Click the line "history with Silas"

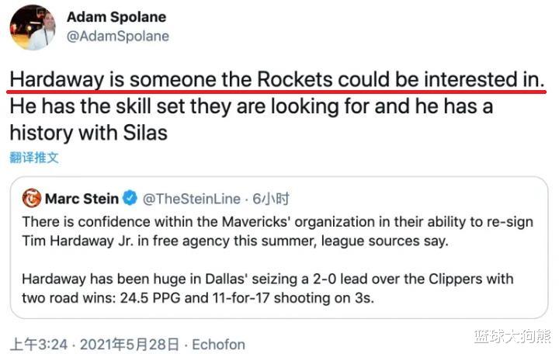coord(89,132)
